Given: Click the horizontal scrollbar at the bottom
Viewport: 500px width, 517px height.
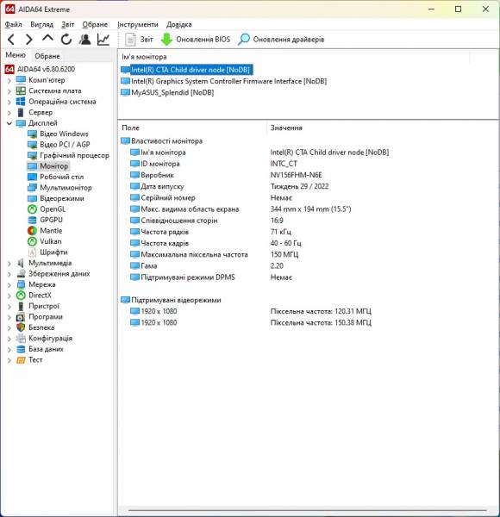Looking at the screenshot, I should coord(308,510).
